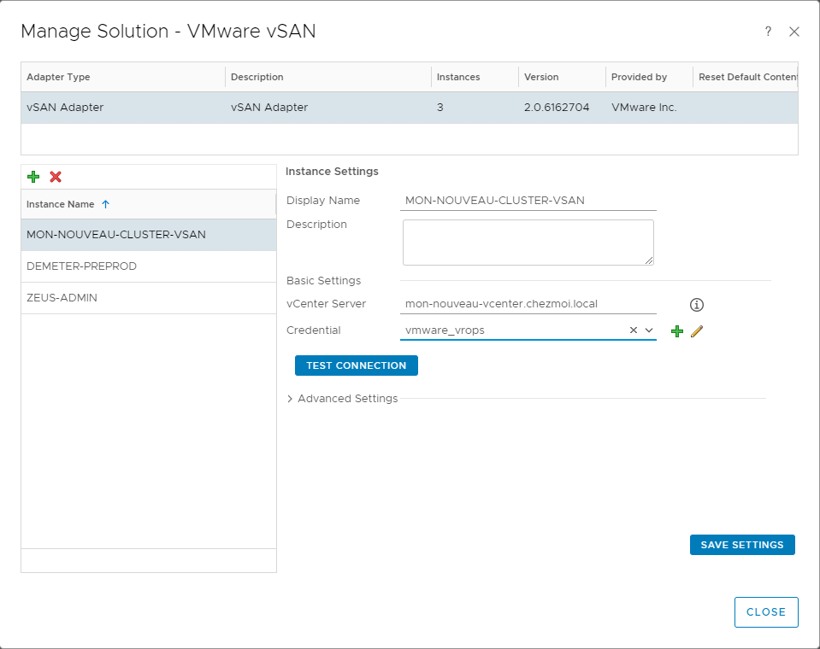Click the red X to delete instance

[x=56, y=177]
